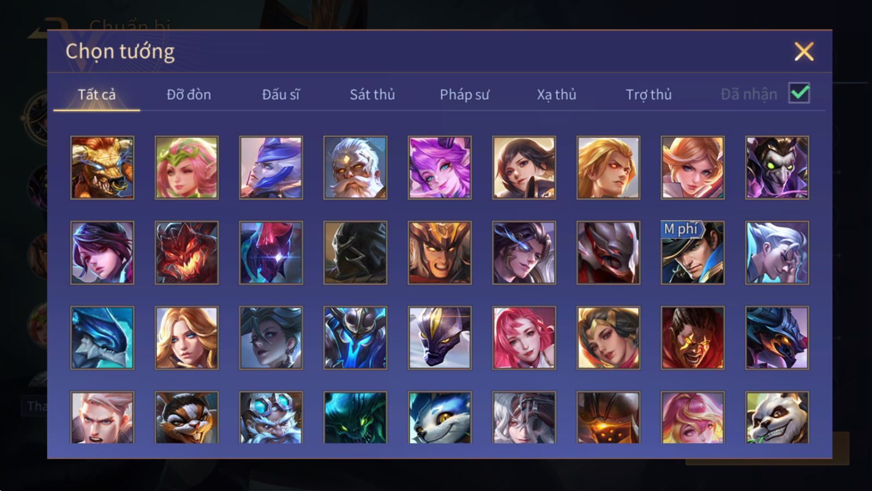Open the Đấu sĩ tab
Screen dimensions: 872x491
[281, 94]
